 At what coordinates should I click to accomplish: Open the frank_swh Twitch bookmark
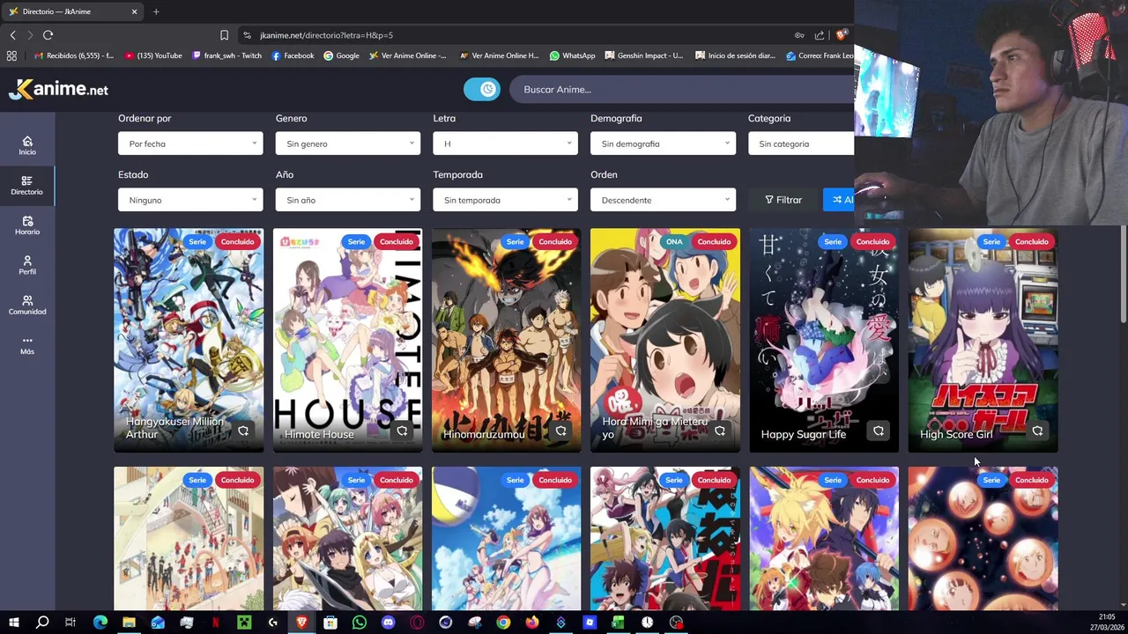point(226,55)
